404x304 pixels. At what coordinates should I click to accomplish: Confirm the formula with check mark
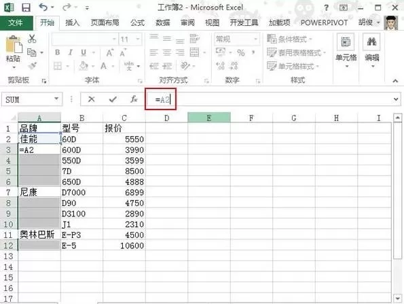(113, 99)
